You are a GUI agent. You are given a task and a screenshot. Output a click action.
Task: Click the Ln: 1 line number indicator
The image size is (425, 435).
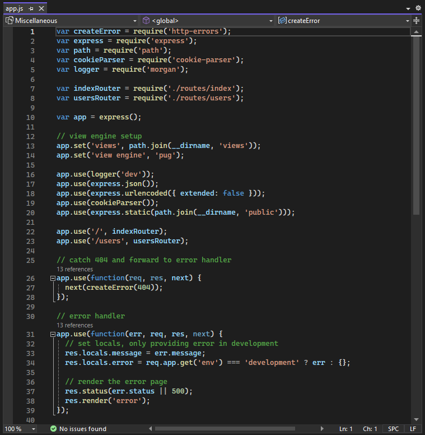click(345, 429)
